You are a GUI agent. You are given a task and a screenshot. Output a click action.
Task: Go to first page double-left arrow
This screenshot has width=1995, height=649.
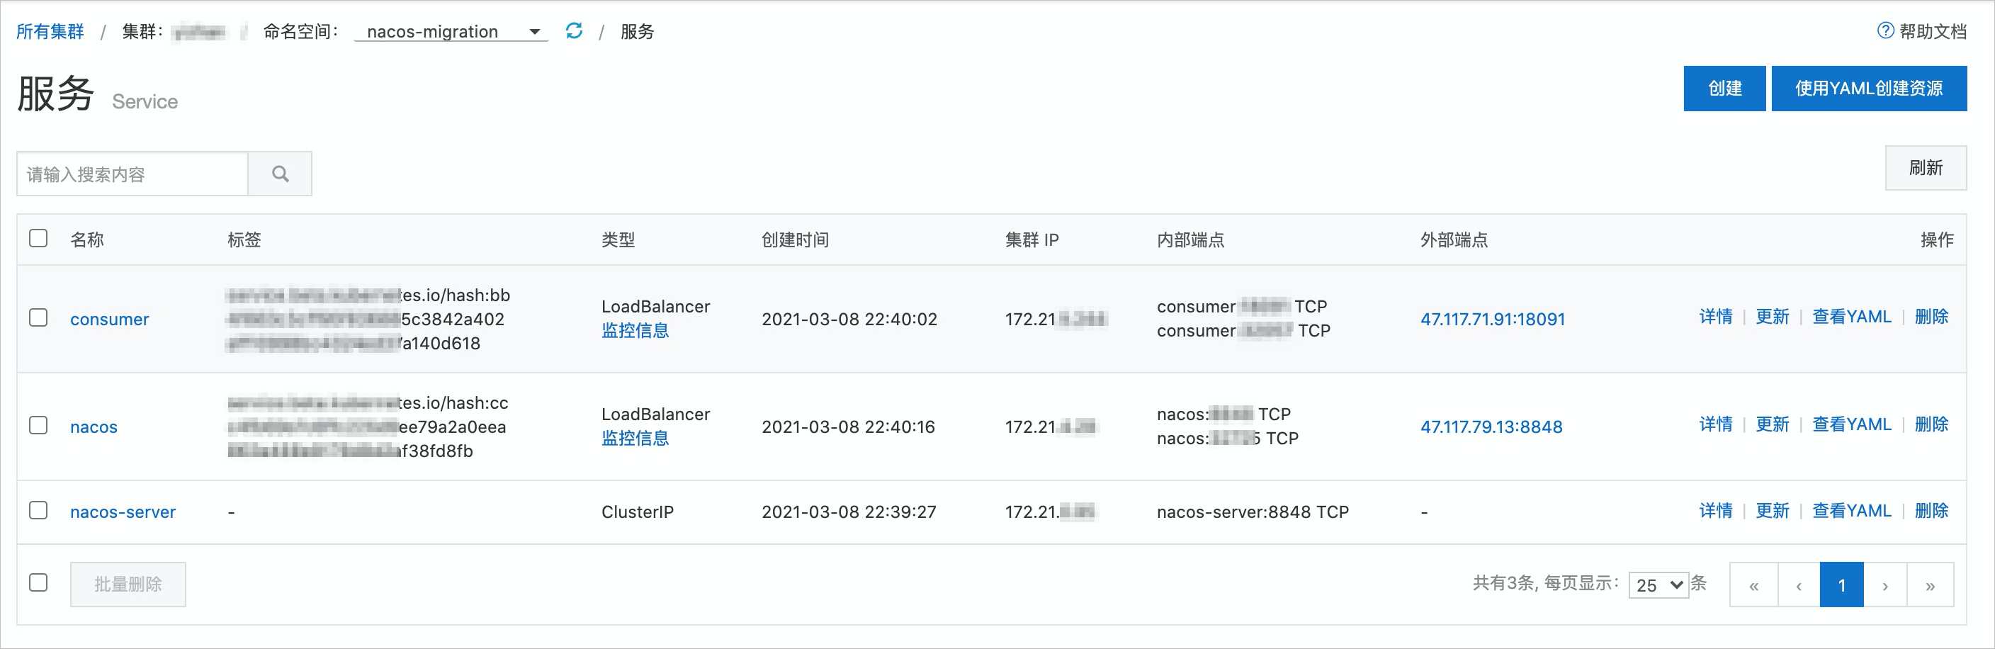(x=1753, y=585)
